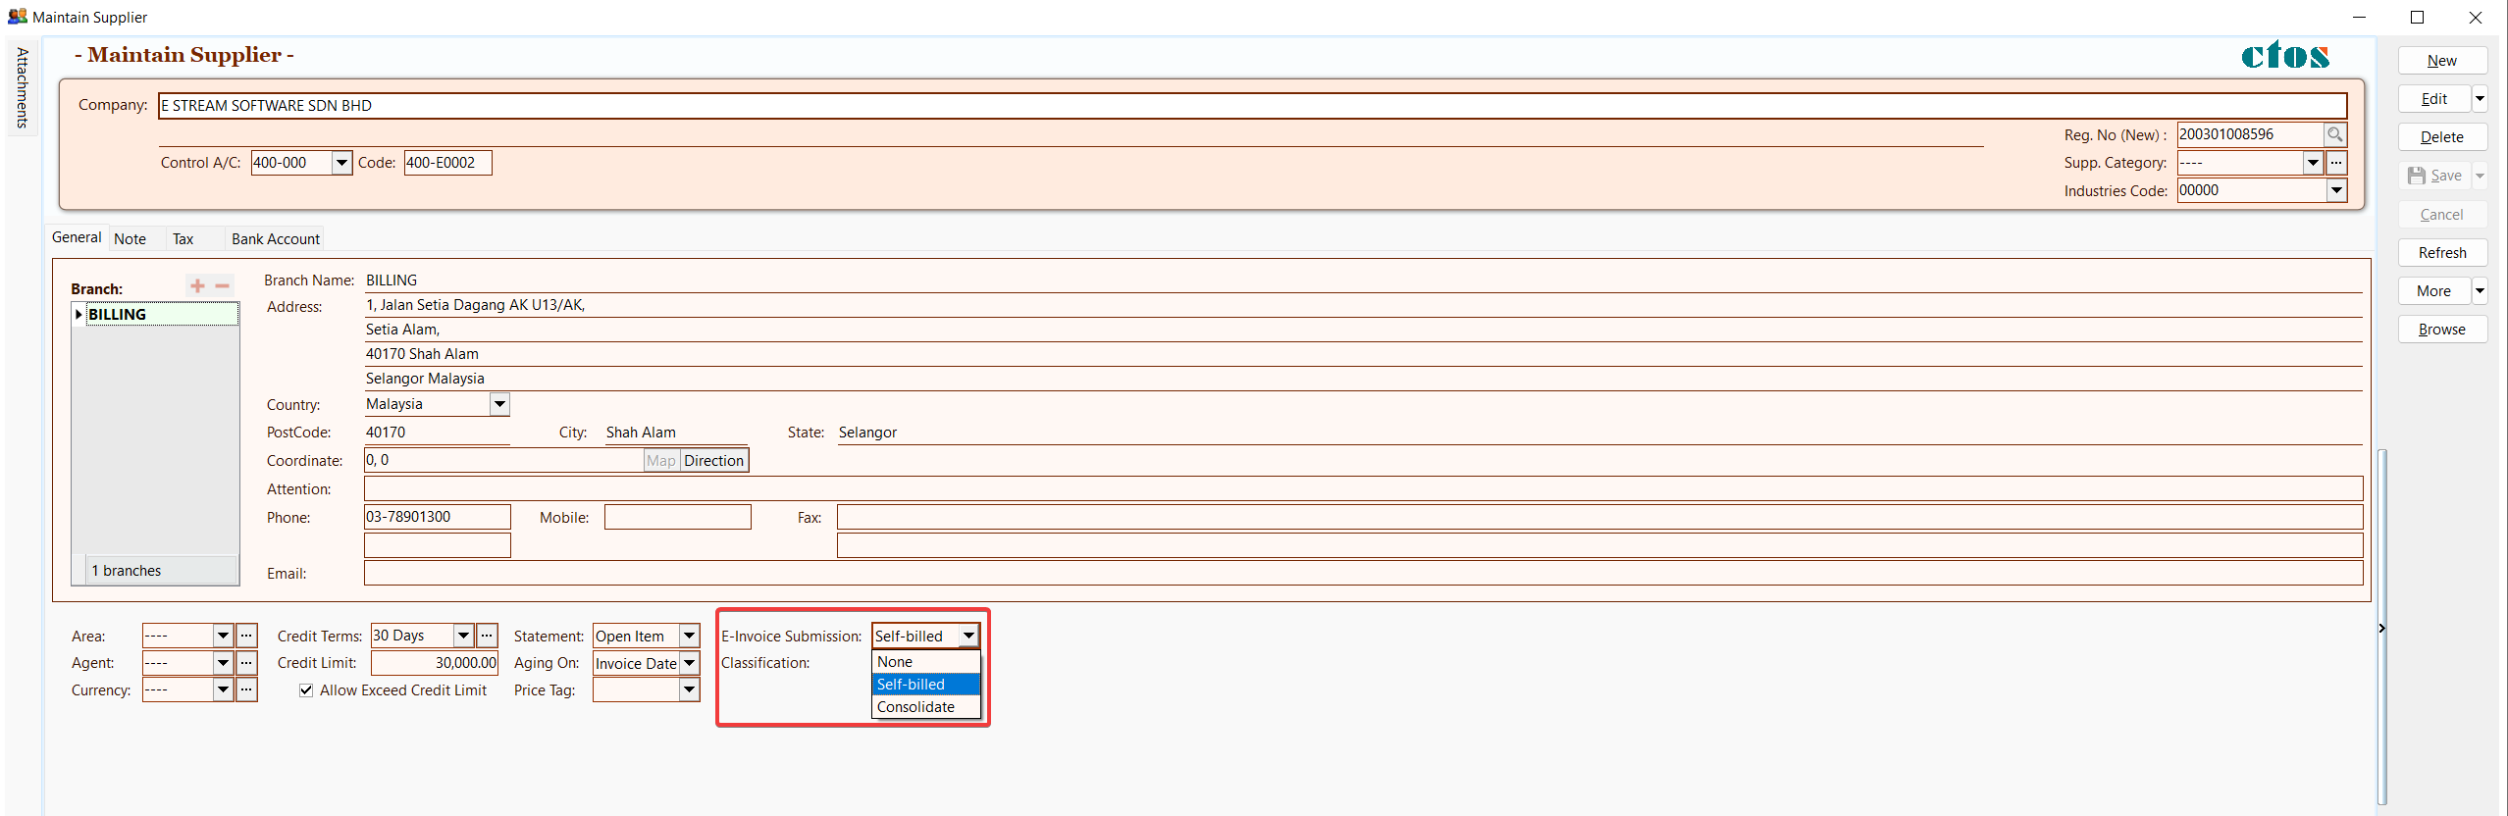Viewport: 2508px width, 816px height.
Task: Click the minus icon to remove branch
Action: [x=223, y=286]
